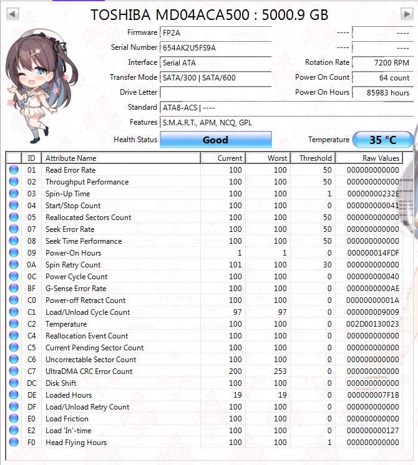Select the UltraDMA CRC Error Count name
Image resolution: width=418 pixels, height=465 pixels.
click(x=89, y=372)
